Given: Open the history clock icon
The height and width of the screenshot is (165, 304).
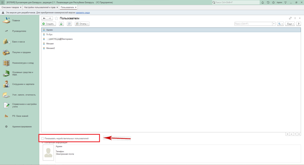Looking at the screenshot, I should coord(268,2).
